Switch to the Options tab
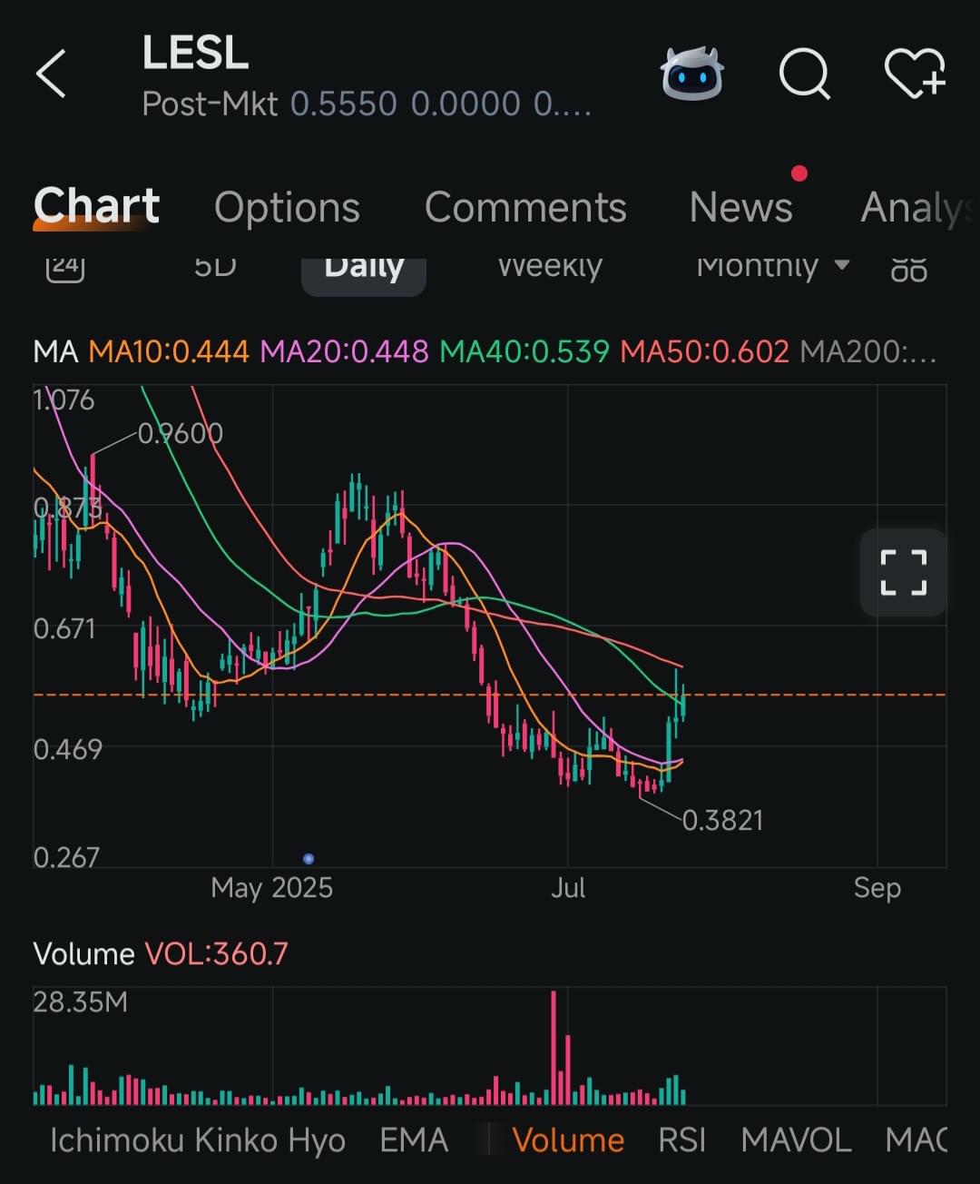The height and width of the screenshot is (1184, 980). coord(287,207)
